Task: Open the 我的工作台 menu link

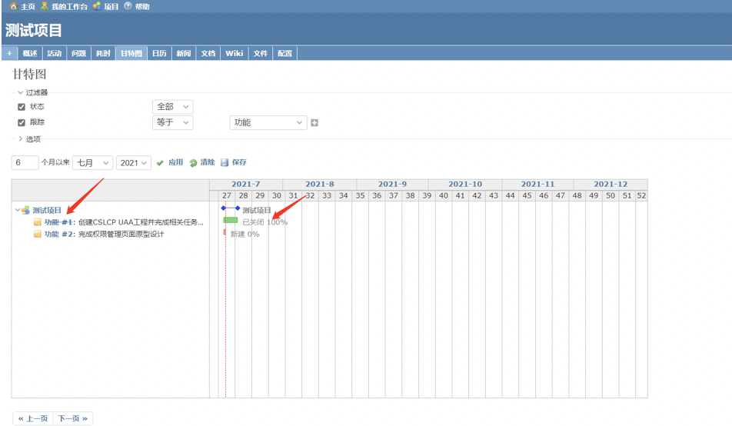Action: point(69,7)
